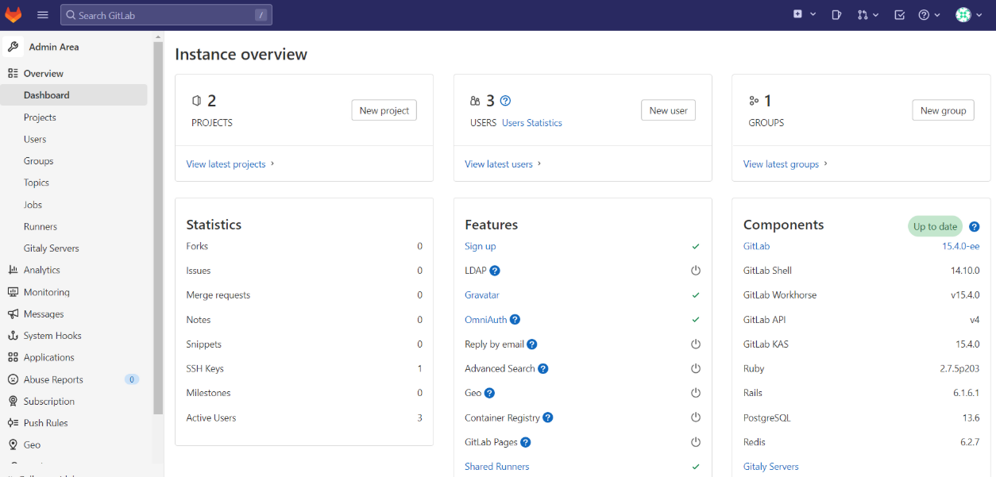Image resolution: width=996 pixels, height=477 pixels.
Task: Click the help icon next to Reply by email
Action: [x=532, y=344]
